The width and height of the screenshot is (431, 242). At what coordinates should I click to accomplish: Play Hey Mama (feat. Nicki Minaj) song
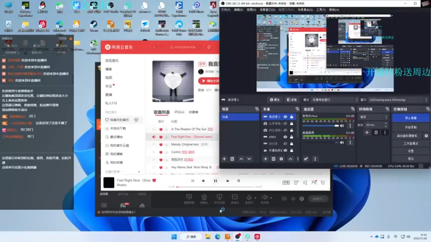[x=192, y=167]
